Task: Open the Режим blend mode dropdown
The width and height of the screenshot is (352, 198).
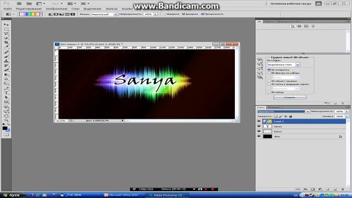Action: point(116,14)
